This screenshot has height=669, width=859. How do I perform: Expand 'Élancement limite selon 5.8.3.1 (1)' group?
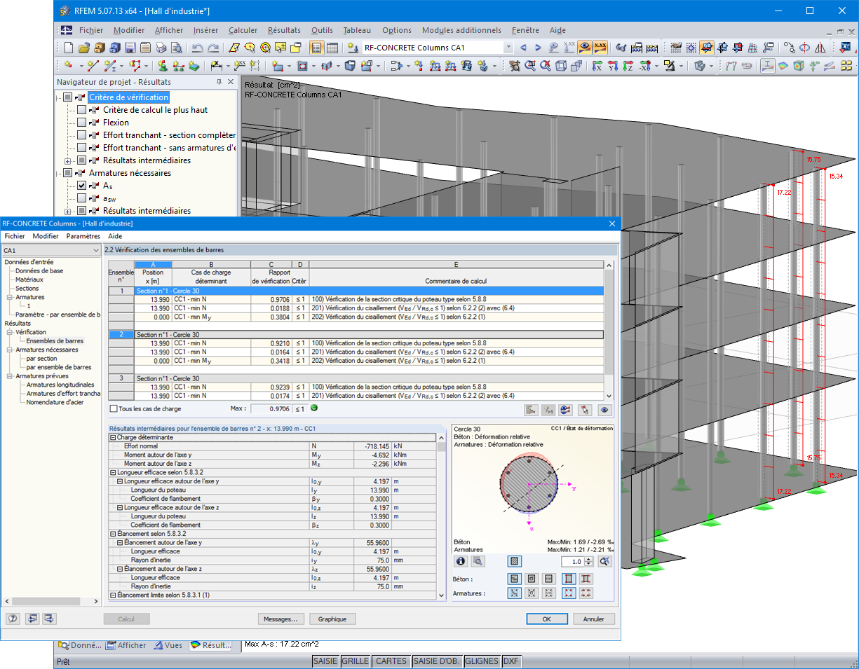112,595
